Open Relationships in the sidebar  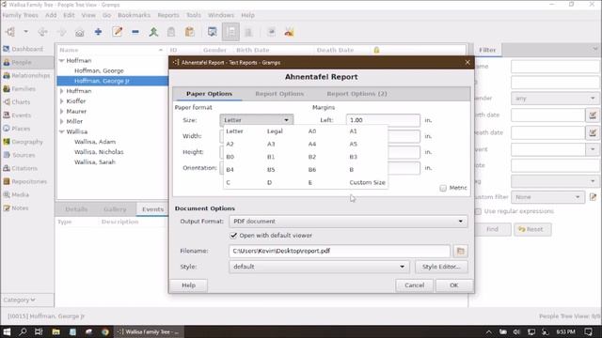26,75
